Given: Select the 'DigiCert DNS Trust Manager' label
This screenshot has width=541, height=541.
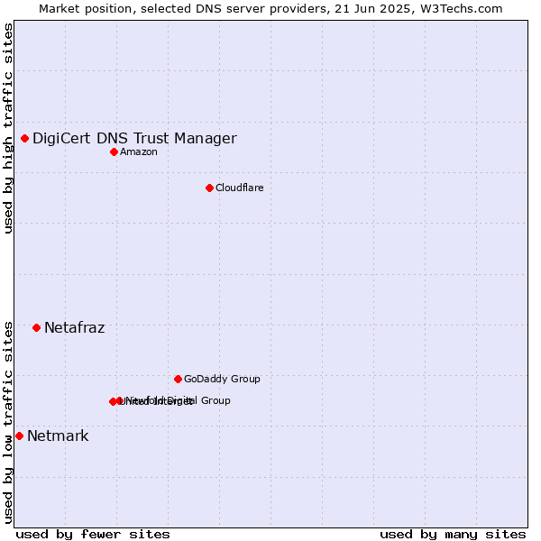Looking at the screenshot, I should pyautogui.click(x=134, y=138).
